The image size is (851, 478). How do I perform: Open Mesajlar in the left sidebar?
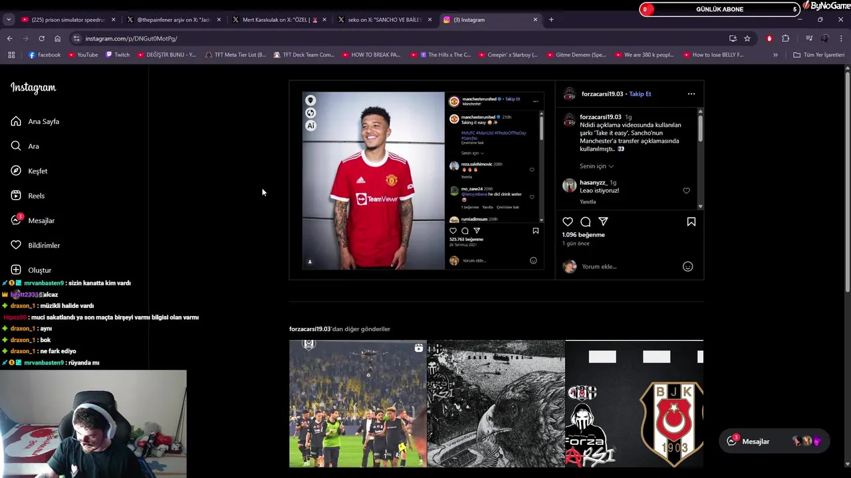click(33, 220)
